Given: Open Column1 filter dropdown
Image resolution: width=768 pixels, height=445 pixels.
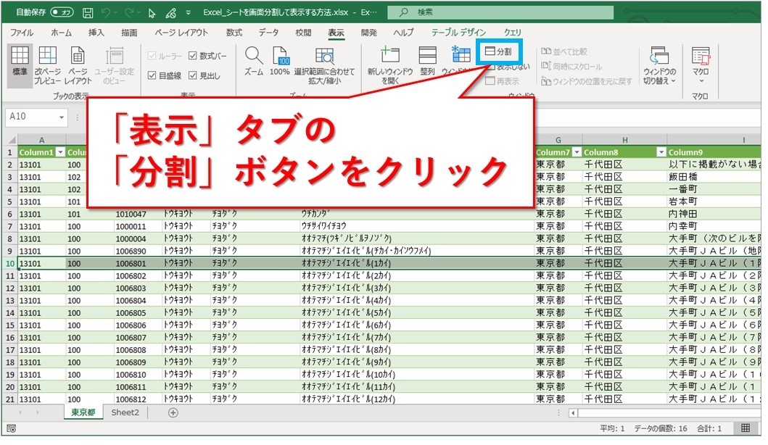Looking at the screenshot, I should tap(60, 152).
